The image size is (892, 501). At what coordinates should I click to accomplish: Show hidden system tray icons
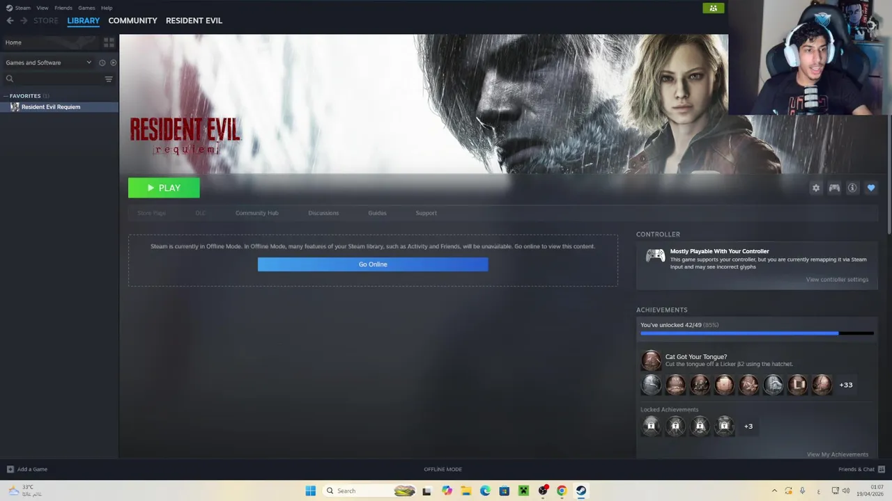click(x=774, y=491)
